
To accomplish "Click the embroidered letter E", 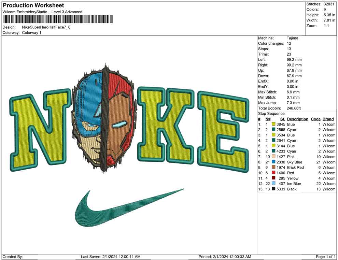I will 223,132.
